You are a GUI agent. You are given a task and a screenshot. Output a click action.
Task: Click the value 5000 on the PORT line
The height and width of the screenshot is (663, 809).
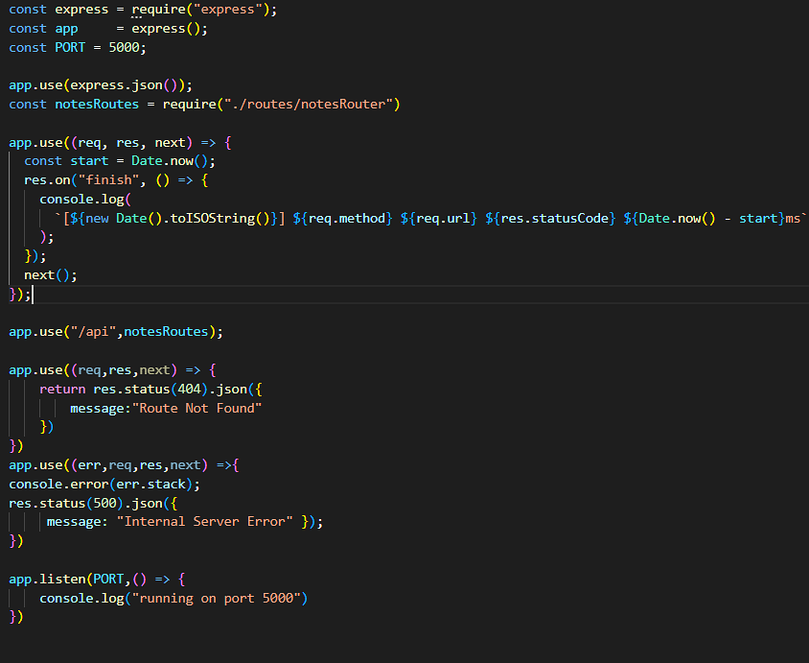click(x=124, y=48)
